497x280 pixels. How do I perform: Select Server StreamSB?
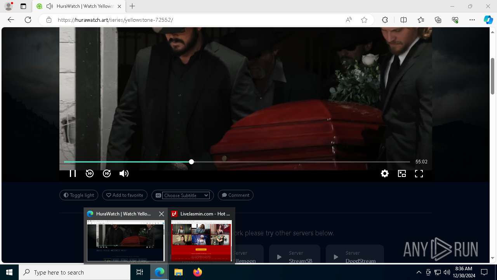[295, 254]
